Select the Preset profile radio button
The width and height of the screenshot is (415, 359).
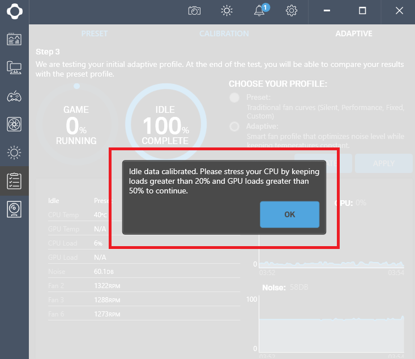click(x=234, y=98)
